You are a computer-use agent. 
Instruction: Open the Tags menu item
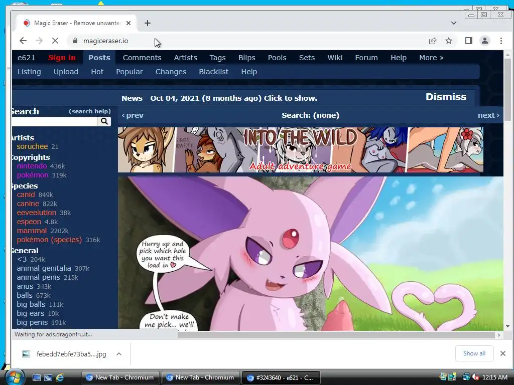217,58
